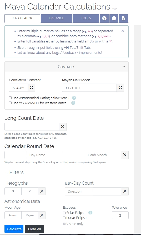Viewport: 141px width, 235px height.
Task: Clear the Long Count Date field
Action: tap(63, 127)
